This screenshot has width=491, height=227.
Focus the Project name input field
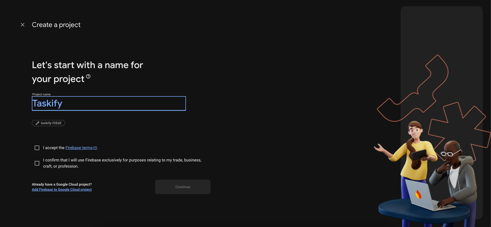(109, 104)
